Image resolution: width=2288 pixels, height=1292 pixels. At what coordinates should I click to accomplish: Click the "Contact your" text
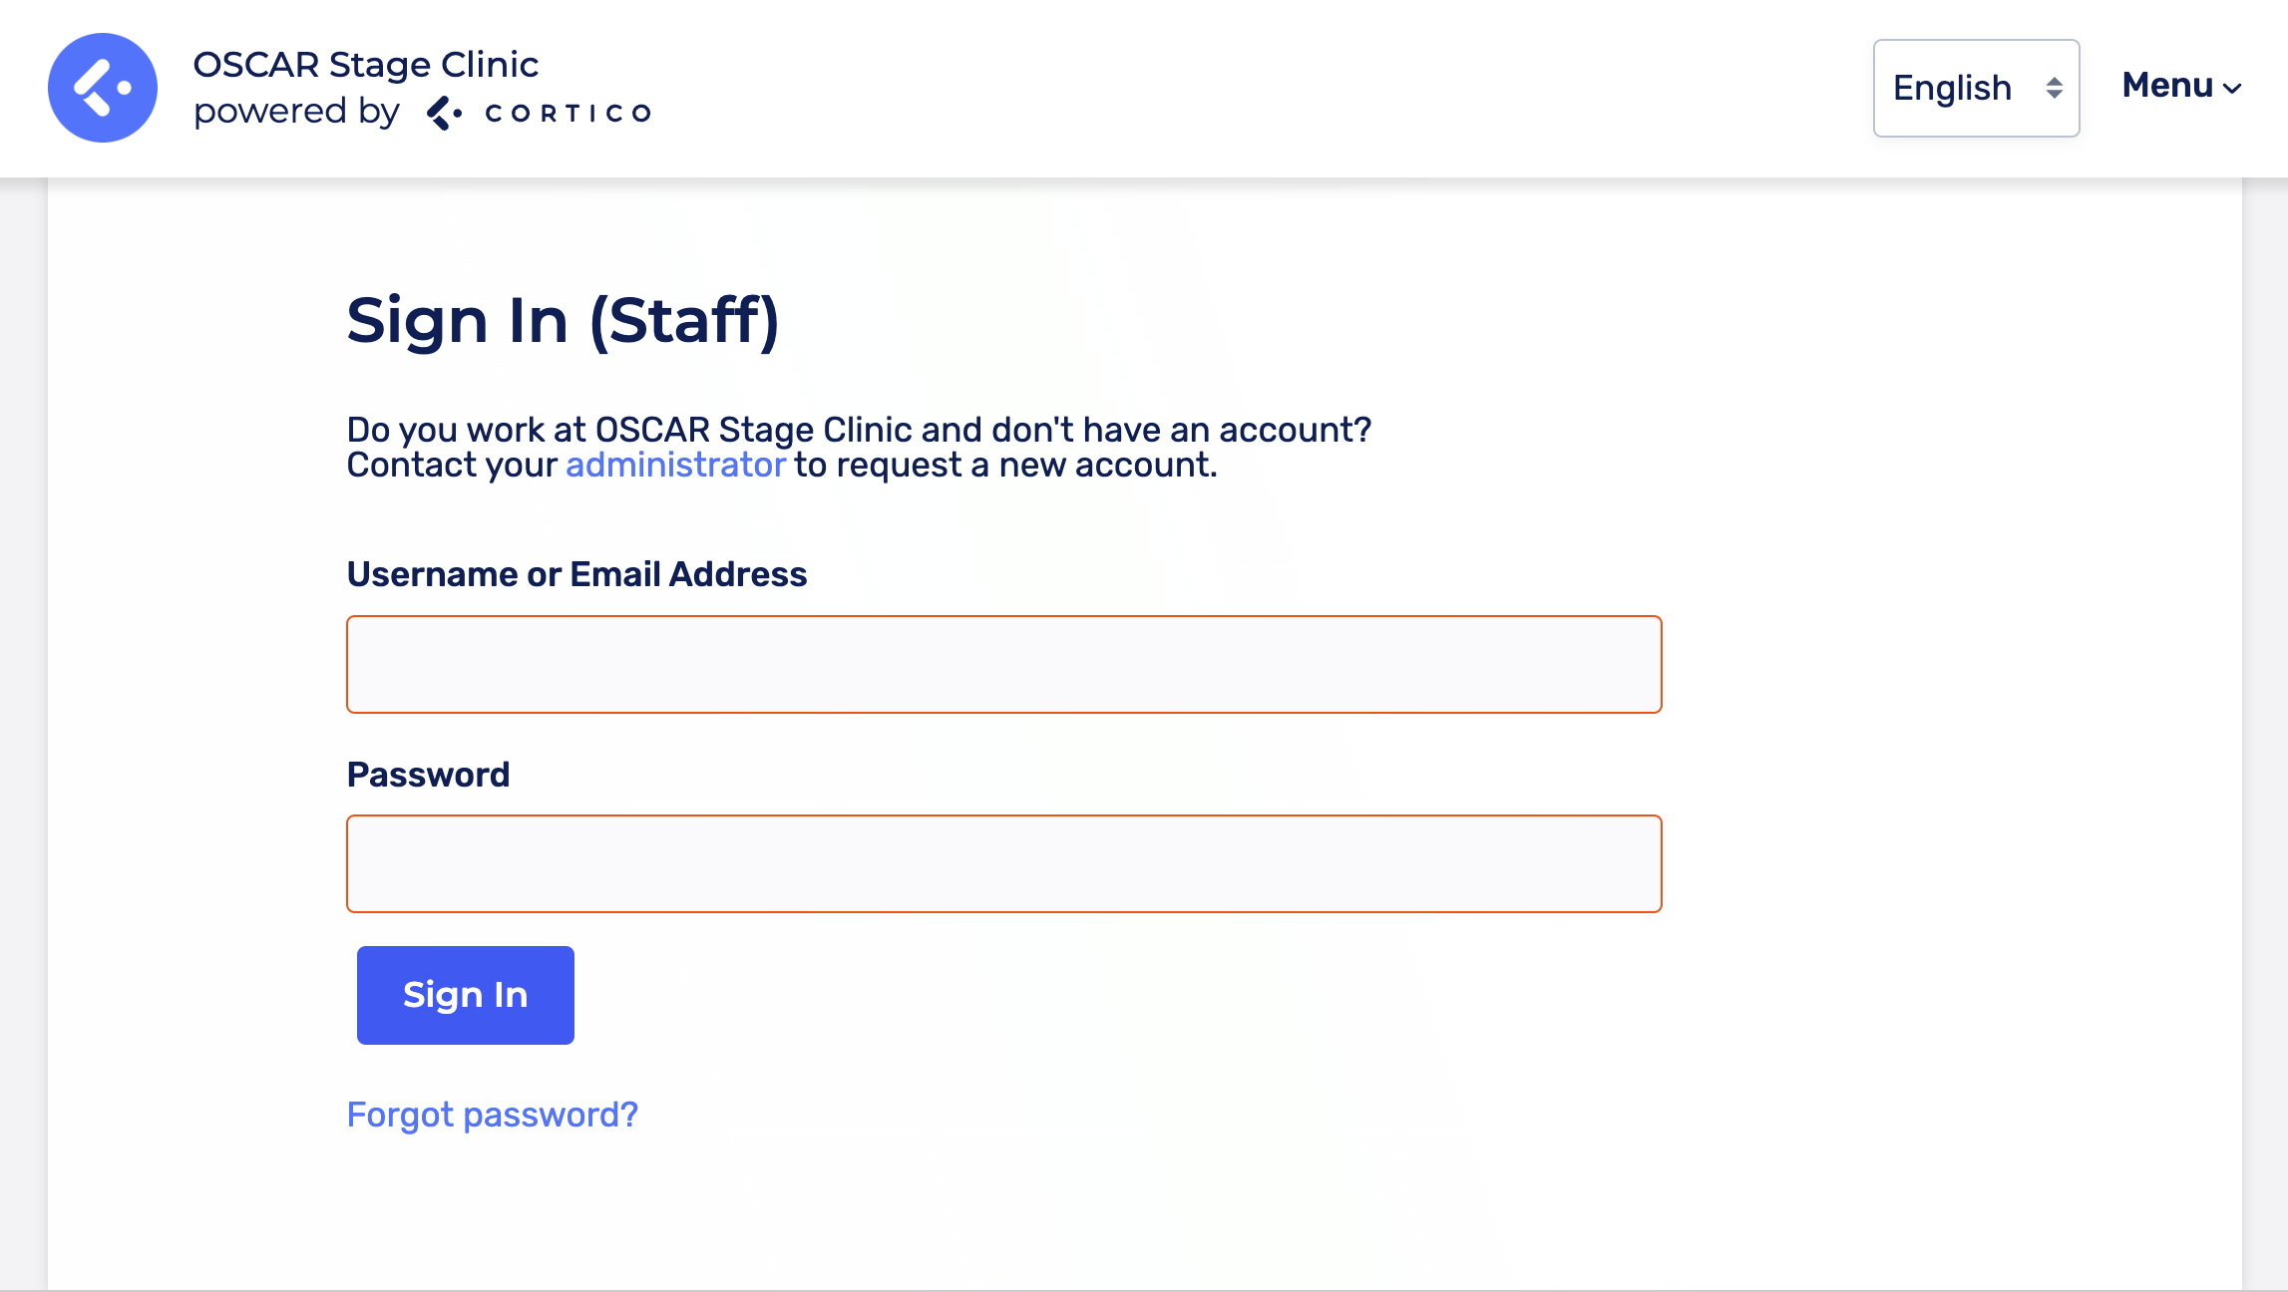[452, 465]
